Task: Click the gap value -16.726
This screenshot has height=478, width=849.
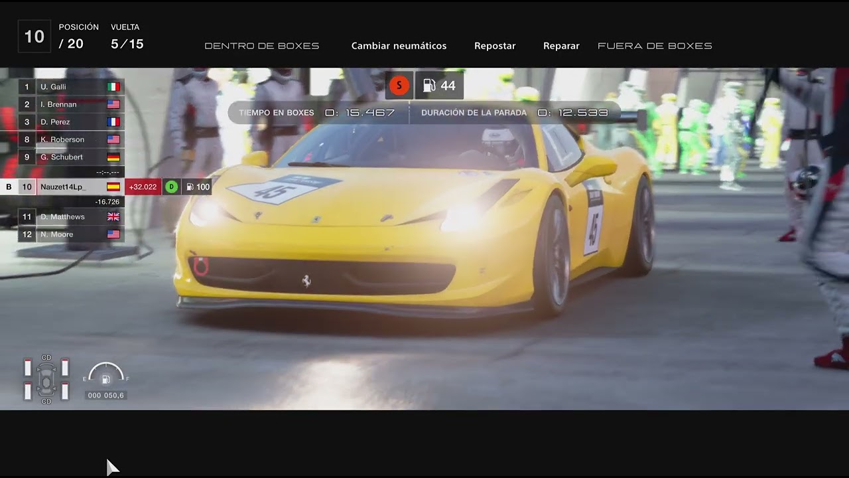Action: pos(107,202)
